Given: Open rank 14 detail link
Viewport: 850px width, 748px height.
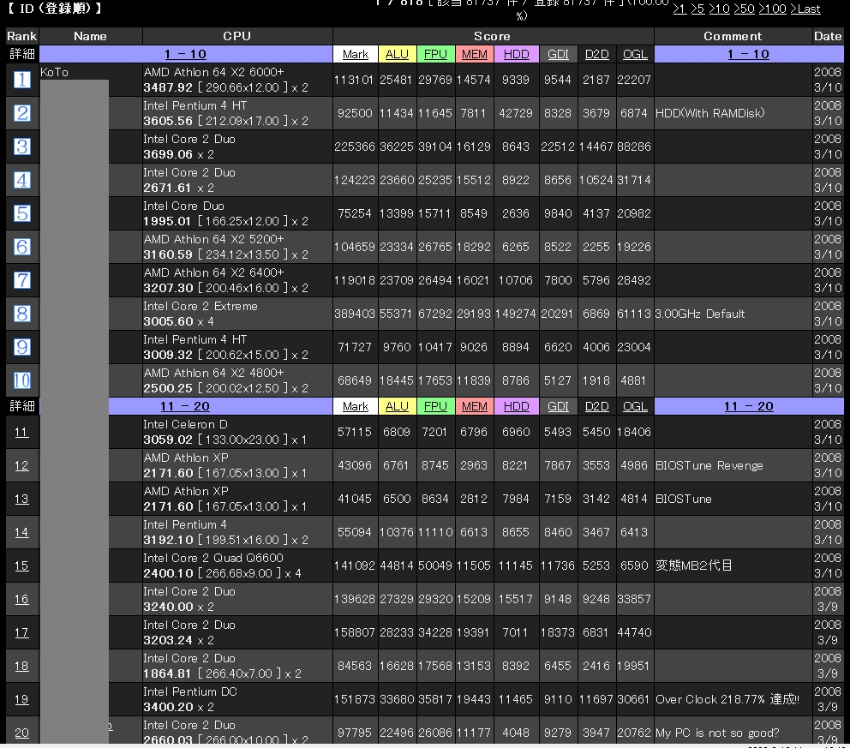Looking at the screenshot, I should (21, 532).
